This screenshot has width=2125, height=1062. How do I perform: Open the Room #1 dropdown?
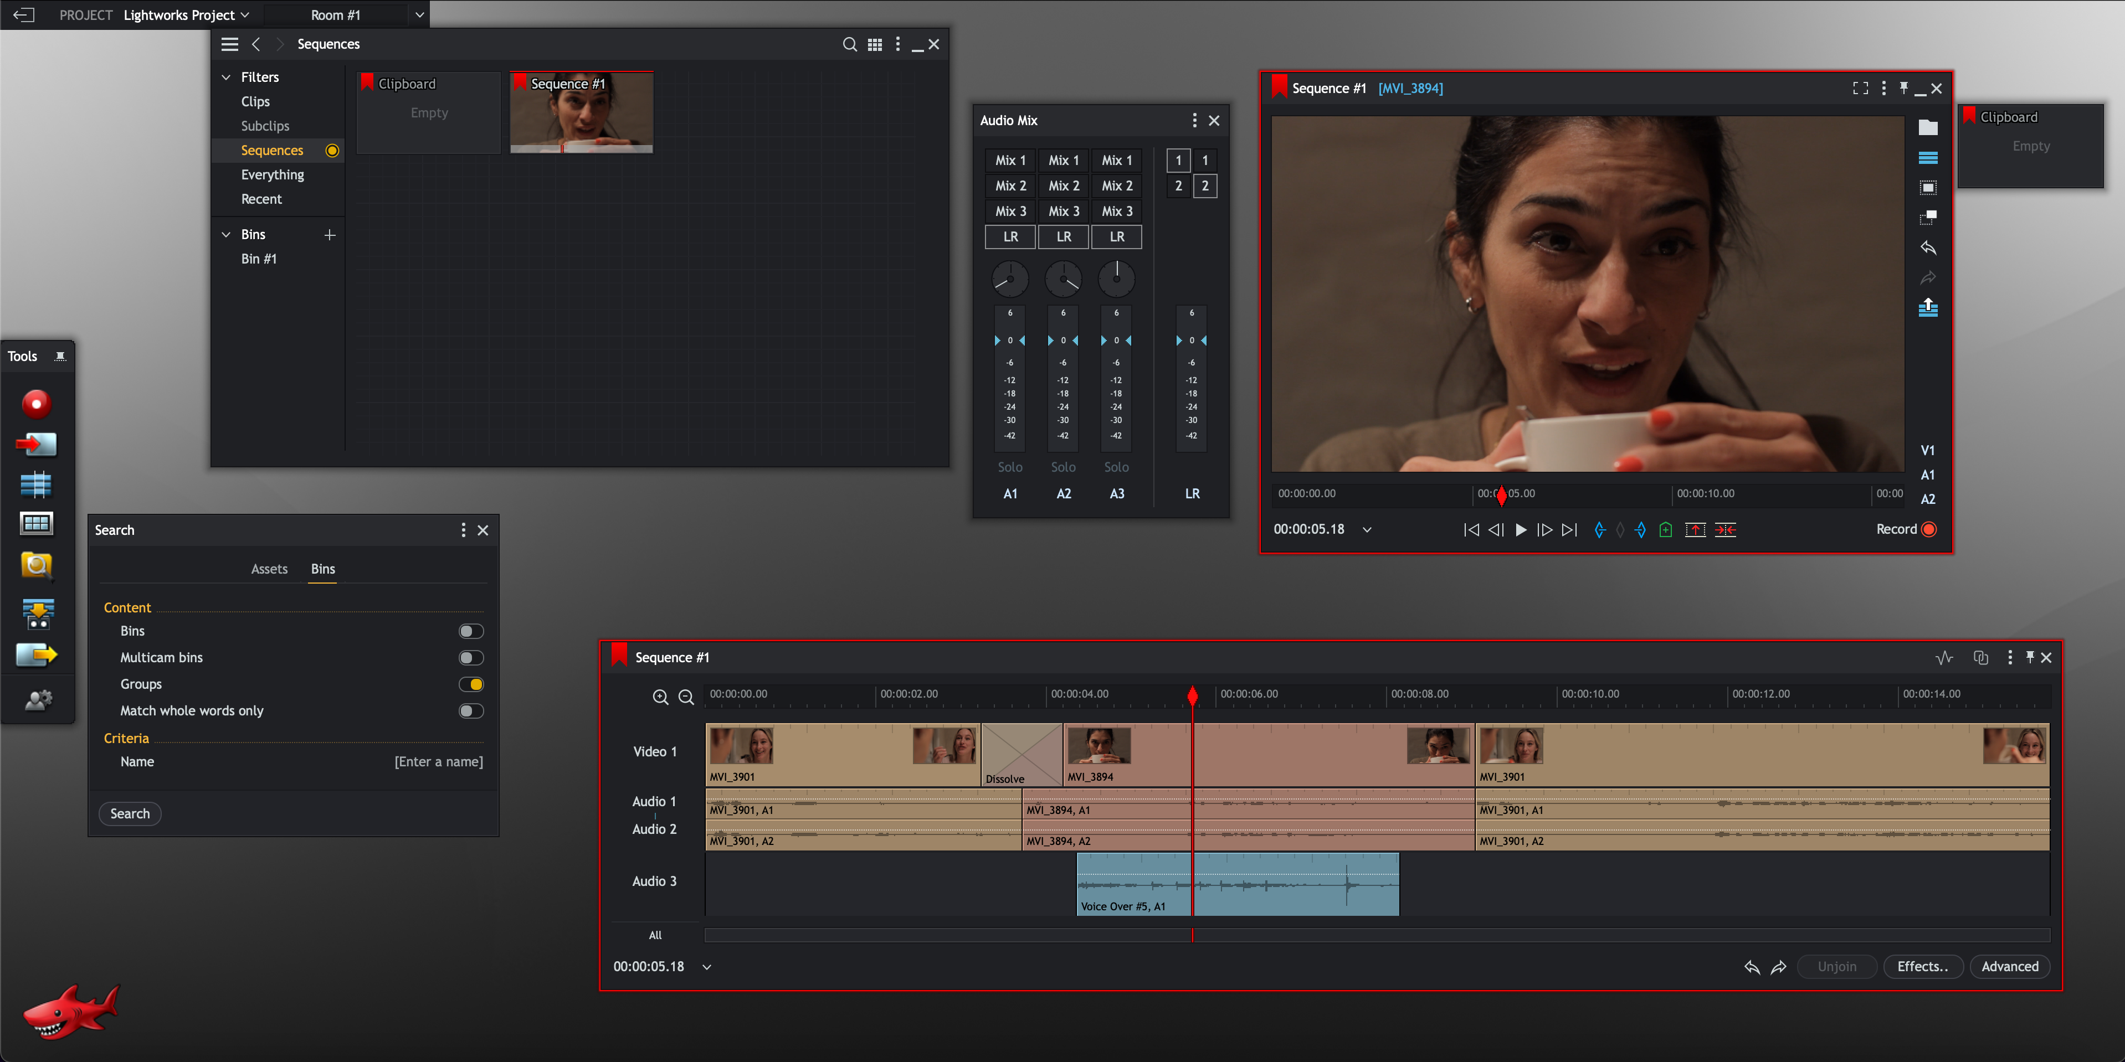tap(419, 15)
